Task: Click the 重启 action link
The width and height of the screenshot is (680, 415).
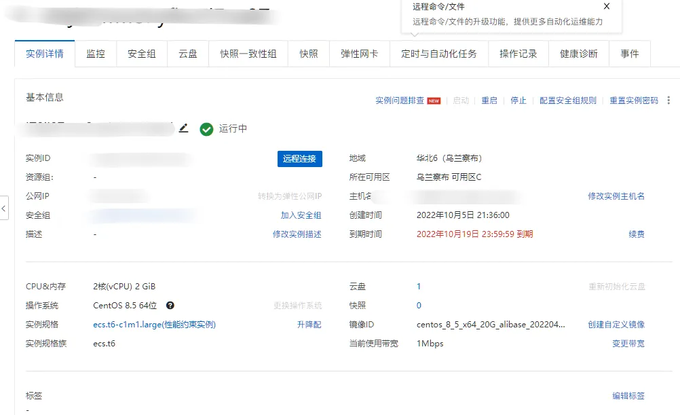Action: pos(489,101)
